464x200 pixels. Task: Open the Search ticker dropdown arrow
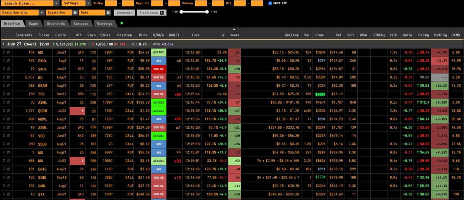(x=57, y=3)
